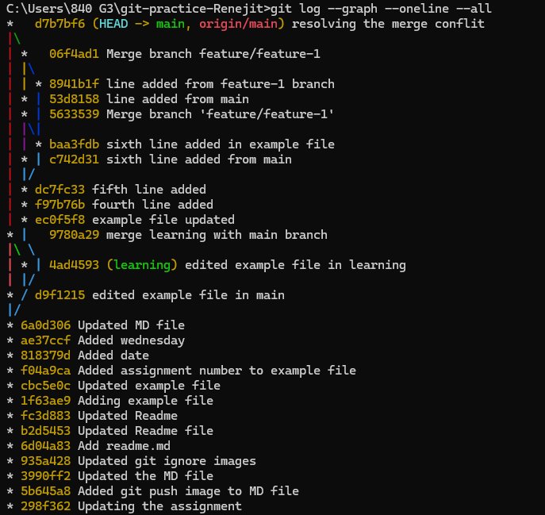Click commit hash 8941b1f

pyautogui.click(x=74, y=84)
